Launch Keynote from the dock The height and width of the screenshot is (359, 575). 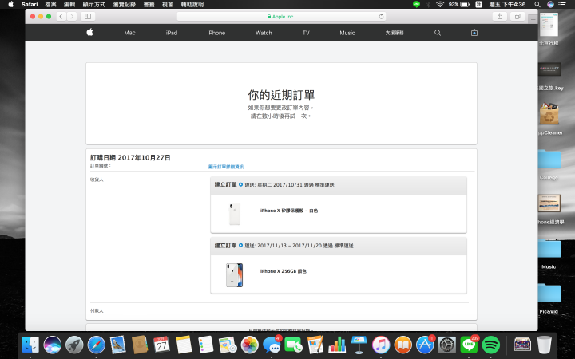coord(359,345)
